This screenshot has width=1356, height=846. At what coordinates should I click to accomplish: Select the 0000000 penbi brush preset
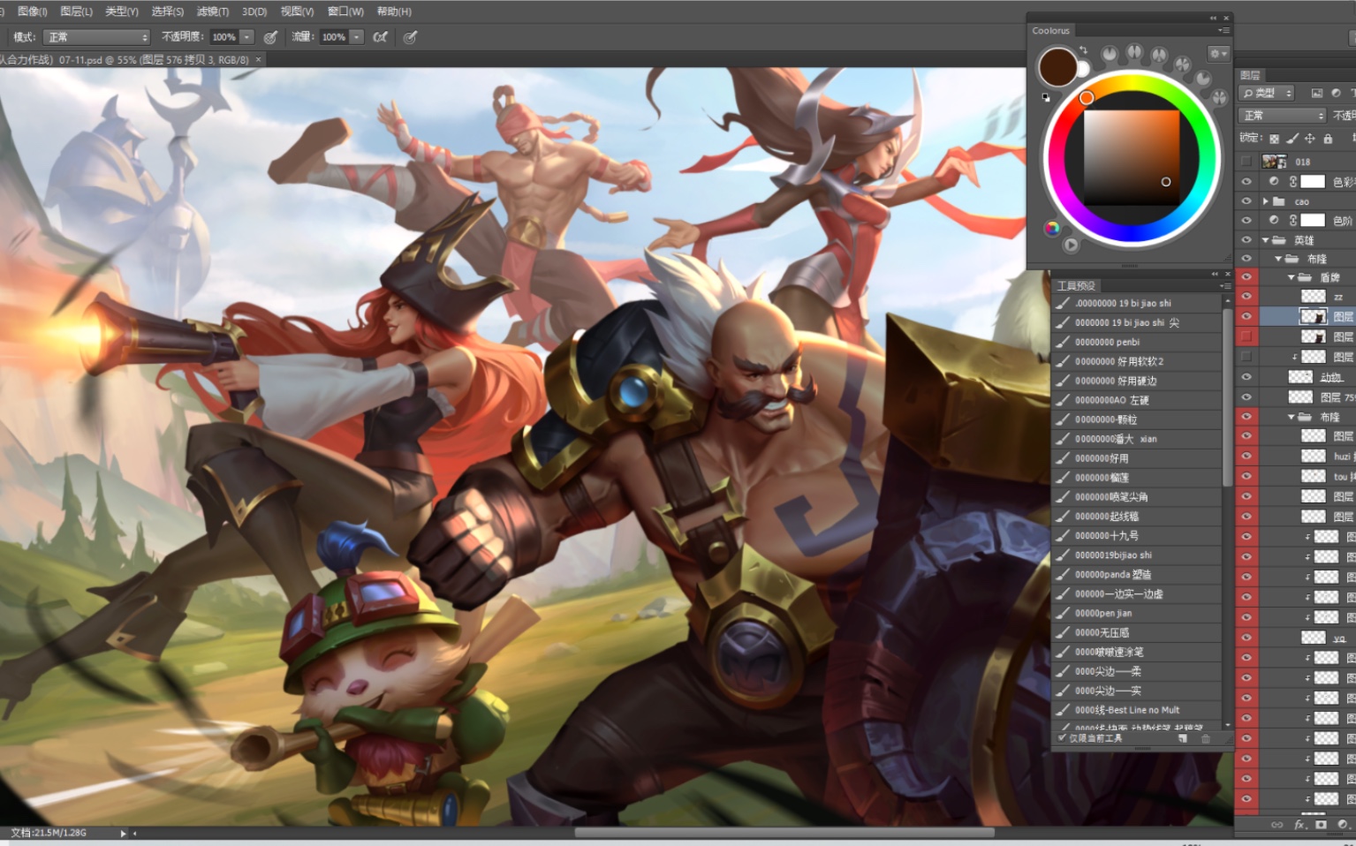1137,342
